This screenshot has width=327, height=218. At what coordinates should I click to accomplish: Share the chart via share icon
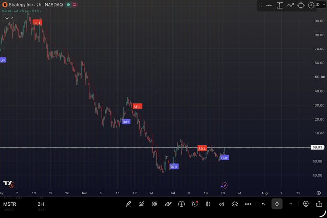319,204
